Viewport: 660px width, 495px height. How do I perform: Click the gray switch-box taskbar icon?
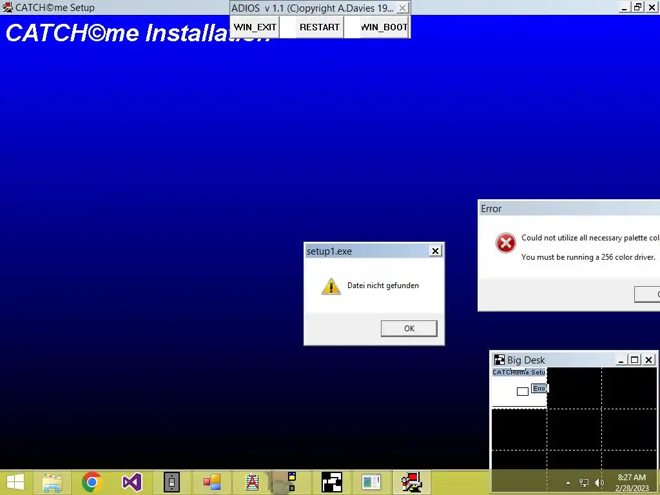[171, 482]
